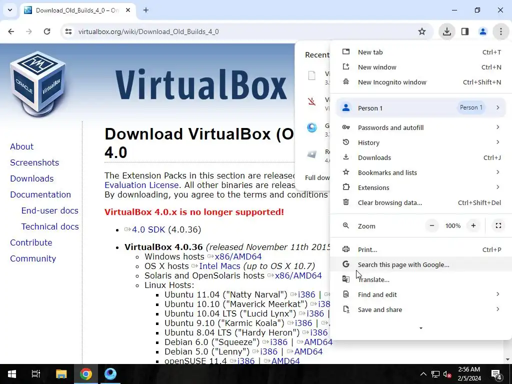
Task: Go to Downloads sidebar link
Action: pyautogui.click(x=31, y=178)
